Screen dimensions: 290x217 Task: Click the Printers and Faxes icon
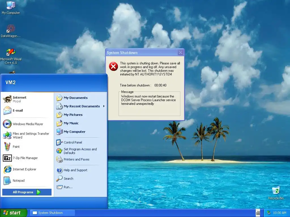pyautogui.click(x=59, y=159)
